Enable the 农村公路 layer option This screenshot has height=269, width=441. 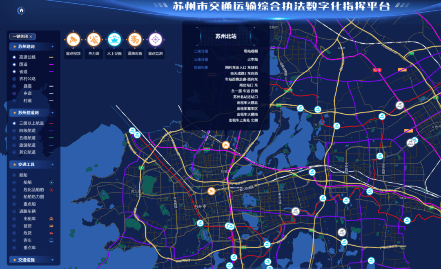(14, 79)
